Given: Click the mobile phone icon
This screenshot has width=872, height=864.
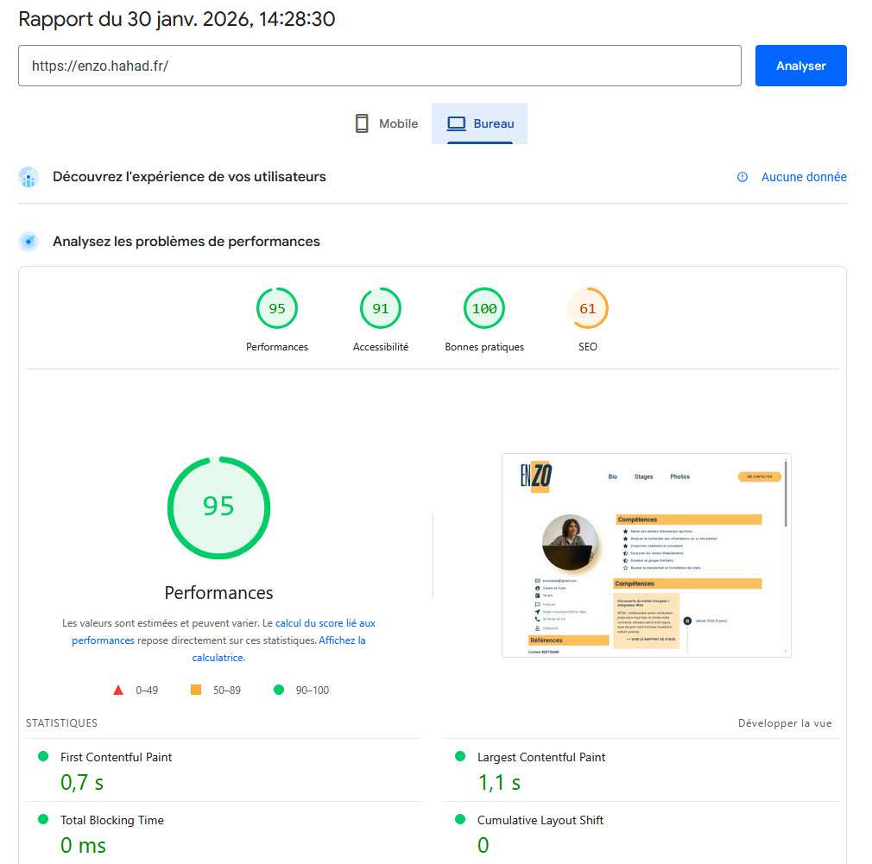Looking at the screenshot, I should click(x=362, y=123).
